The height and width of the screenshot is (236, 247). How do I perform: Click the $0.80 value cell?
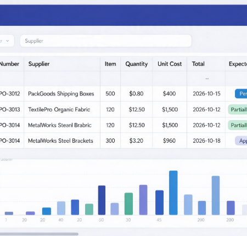pyautogui.click(x=136, y=94)
